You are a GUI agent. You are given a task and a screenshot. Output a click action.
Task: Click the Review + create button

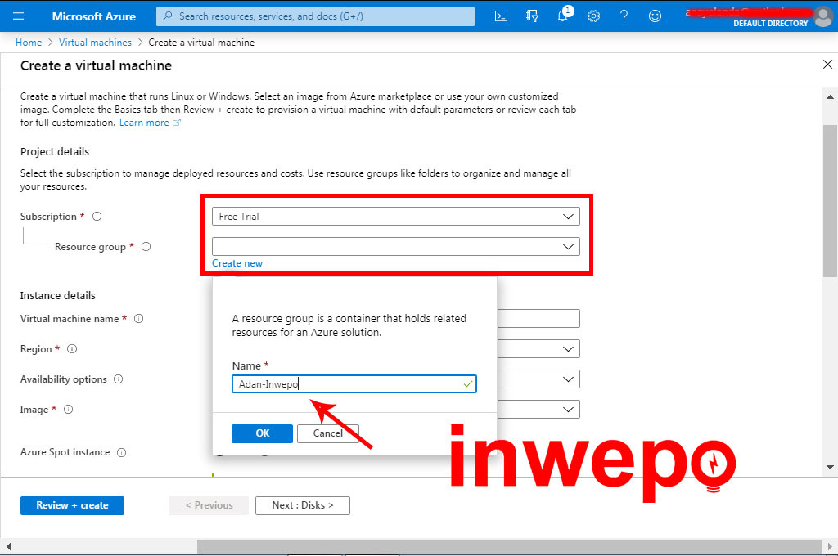72,505
